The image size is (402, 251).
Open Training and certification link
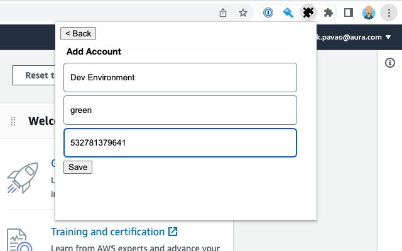[107, 232]
